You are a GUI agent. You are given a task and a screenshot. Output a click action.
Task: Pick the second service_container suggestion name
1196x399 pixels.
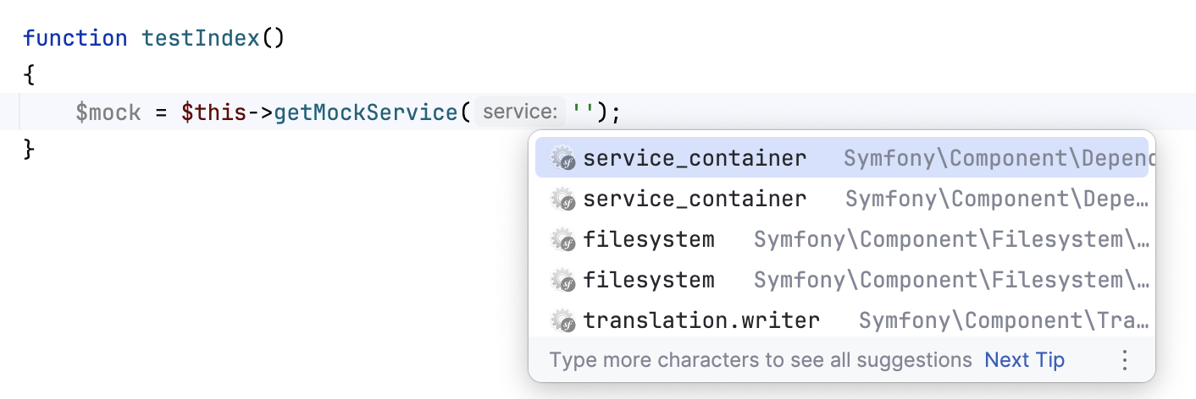click(695, 199)
